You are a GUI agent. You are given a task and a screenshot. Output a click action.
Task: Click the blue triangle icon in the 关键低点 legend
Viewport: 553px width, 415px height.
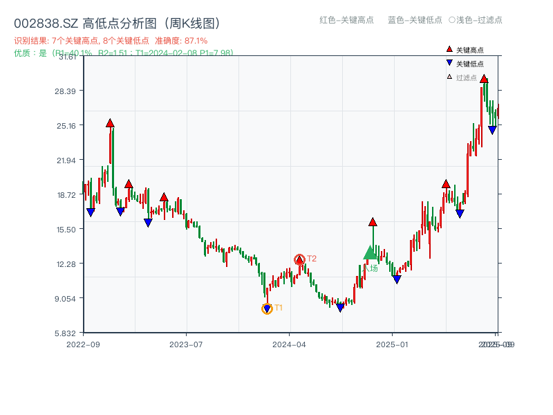pyautogui.click(x=449, y=63)
